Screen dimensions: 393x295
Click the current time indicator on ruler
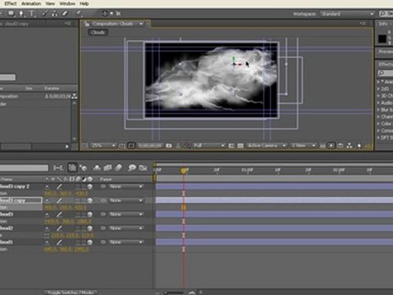(x=183, y=170)
